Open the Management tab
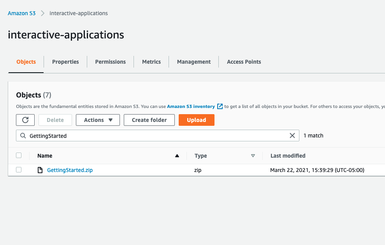The height and width of the screenshot is (245, 385). click(194, 62)
